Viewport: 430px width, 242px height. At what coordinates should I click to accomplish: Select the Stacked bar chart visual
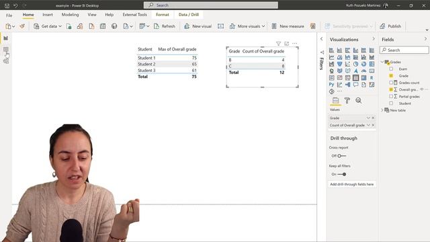tap(331, 50)
